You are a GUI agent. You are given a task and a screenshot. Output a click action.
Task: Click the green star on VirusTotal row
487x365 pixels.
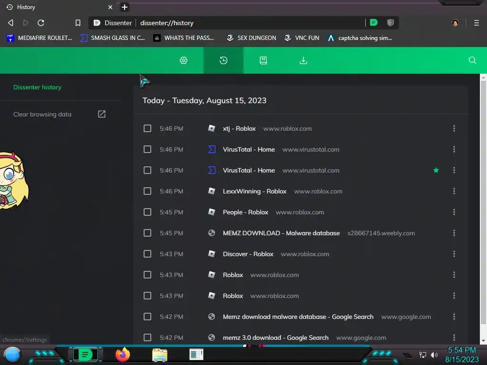pyautogui.click(x=436, y=170)
